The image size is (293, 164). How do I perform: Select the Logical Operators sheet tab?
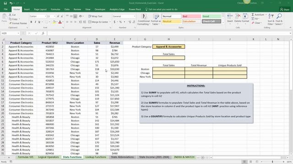coord(49,157)
